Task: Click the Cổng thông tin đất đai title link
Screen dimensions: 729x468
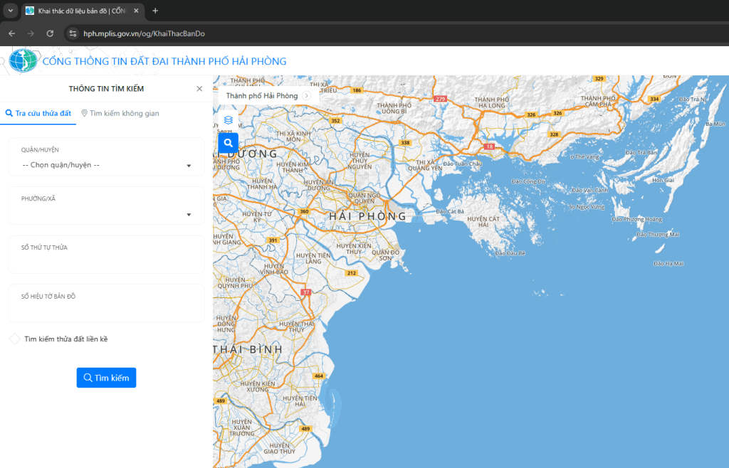Action: coord(164,61)
